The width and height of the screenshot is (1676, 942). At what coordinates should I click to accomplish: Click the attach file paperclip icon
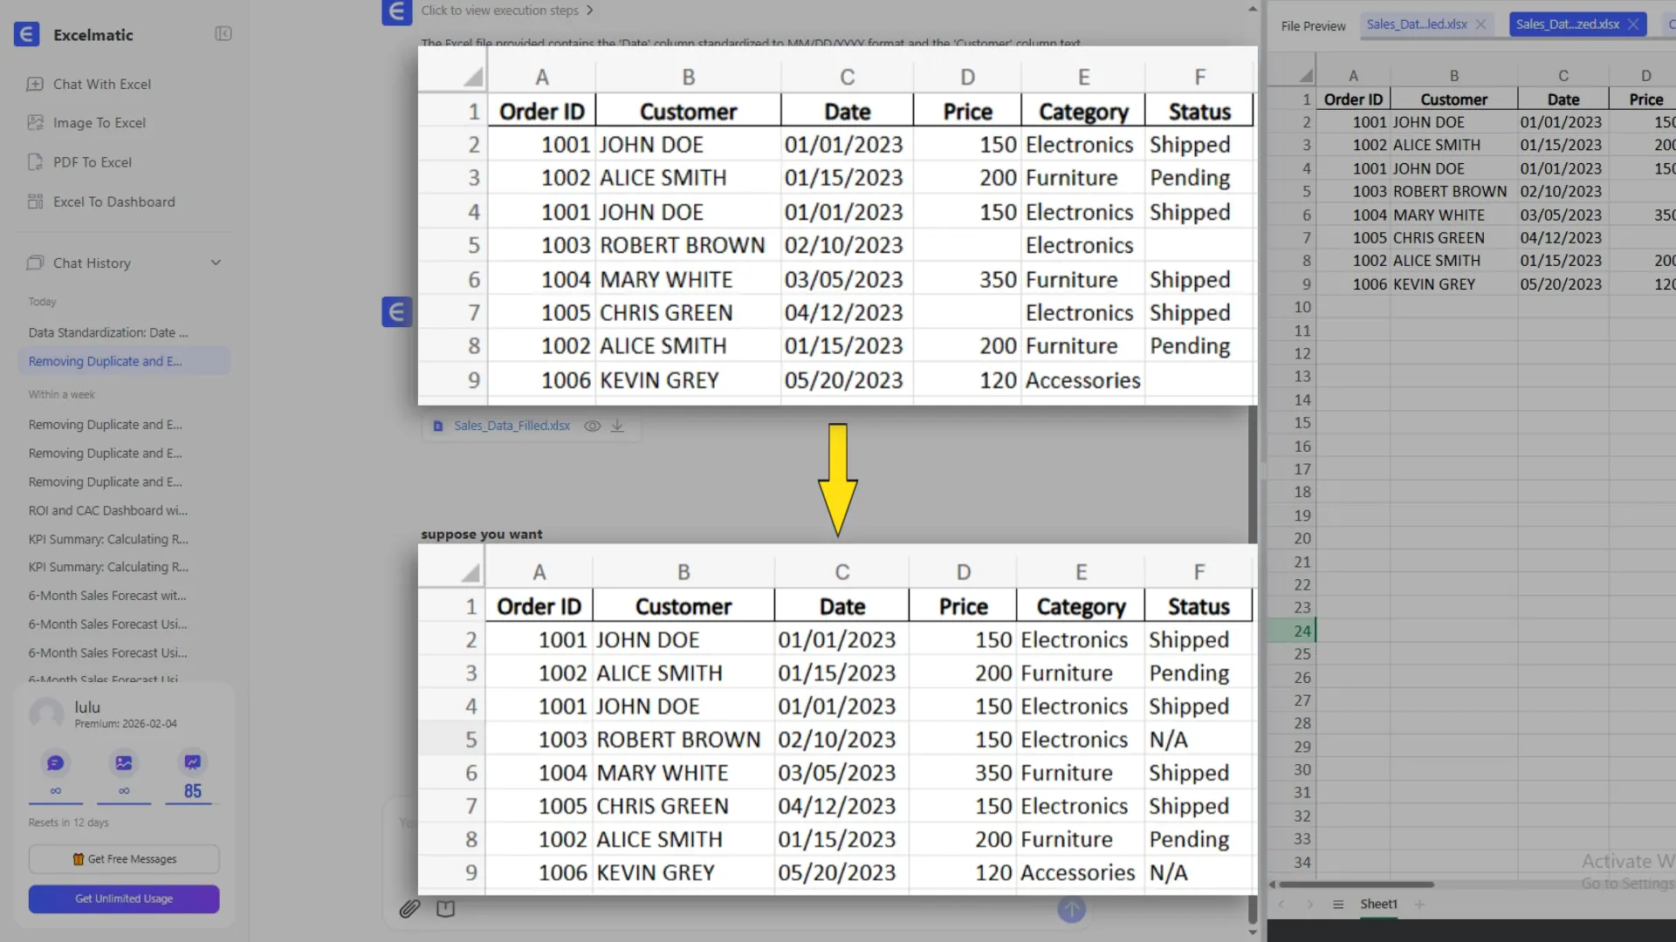pos(409,909)
